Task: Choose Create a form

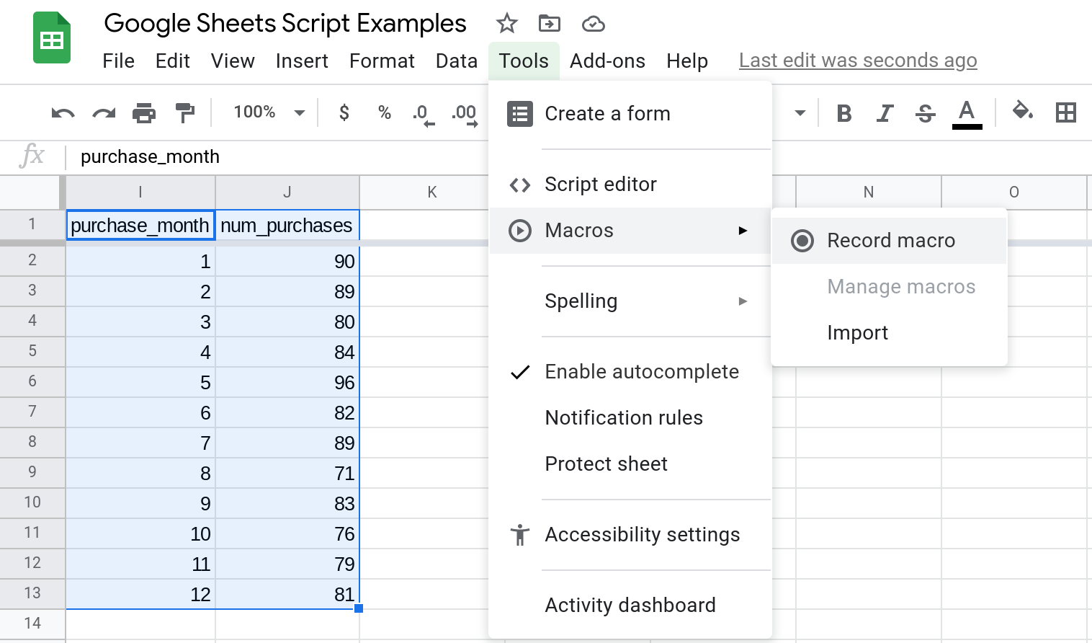Action: coord(630,114)
